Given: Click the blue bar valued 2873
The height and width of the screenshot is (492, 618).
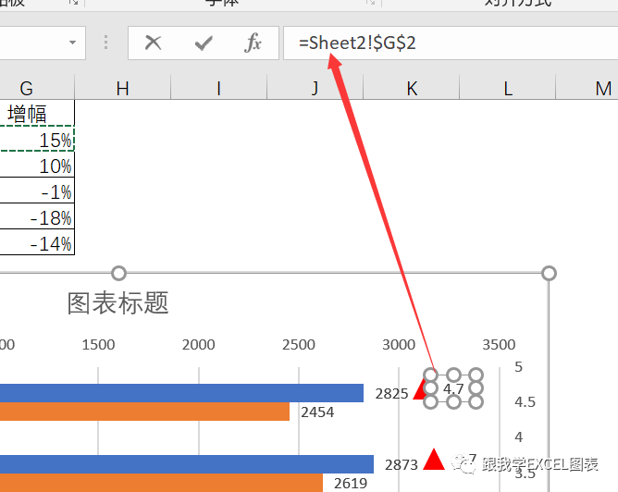Looking at the screenshot, I should pos(187,464).
